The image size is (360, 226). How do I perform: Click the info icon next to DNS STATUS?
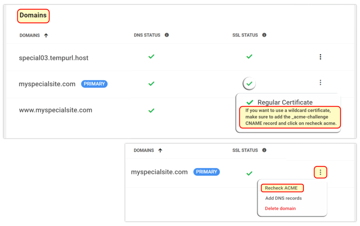[x=167, y=35]
